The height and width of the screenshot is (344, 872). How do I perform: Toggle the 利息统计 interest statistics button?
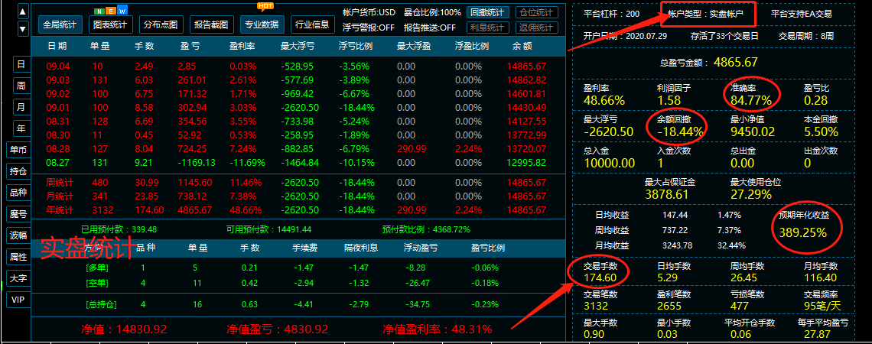(x=486, y=28)
